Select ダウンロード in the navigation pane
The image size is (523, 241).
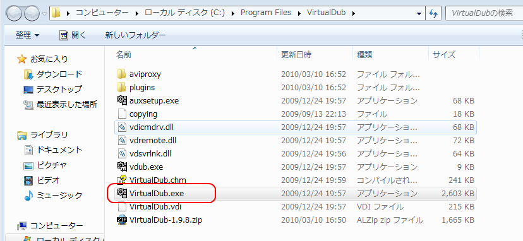[x=59, y=74]
